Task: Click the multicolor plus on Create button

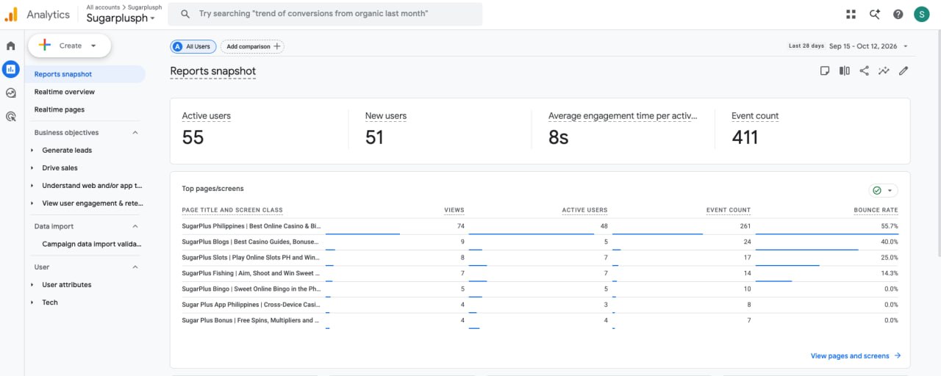Action: [x=44, y=46]
